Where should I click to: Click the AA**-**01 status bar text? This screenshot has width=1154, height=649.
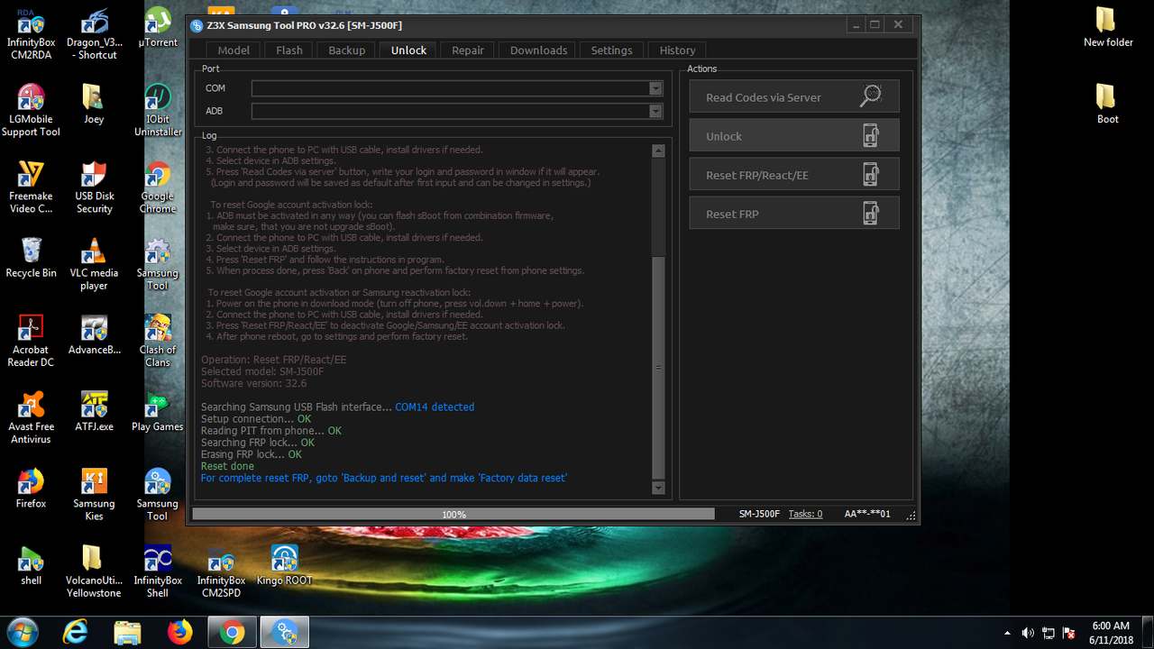[x=867, y=514]
